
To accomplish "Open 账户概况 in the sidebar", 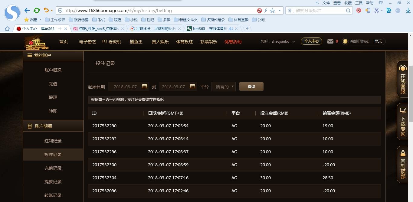I will [x=53, y=70].
